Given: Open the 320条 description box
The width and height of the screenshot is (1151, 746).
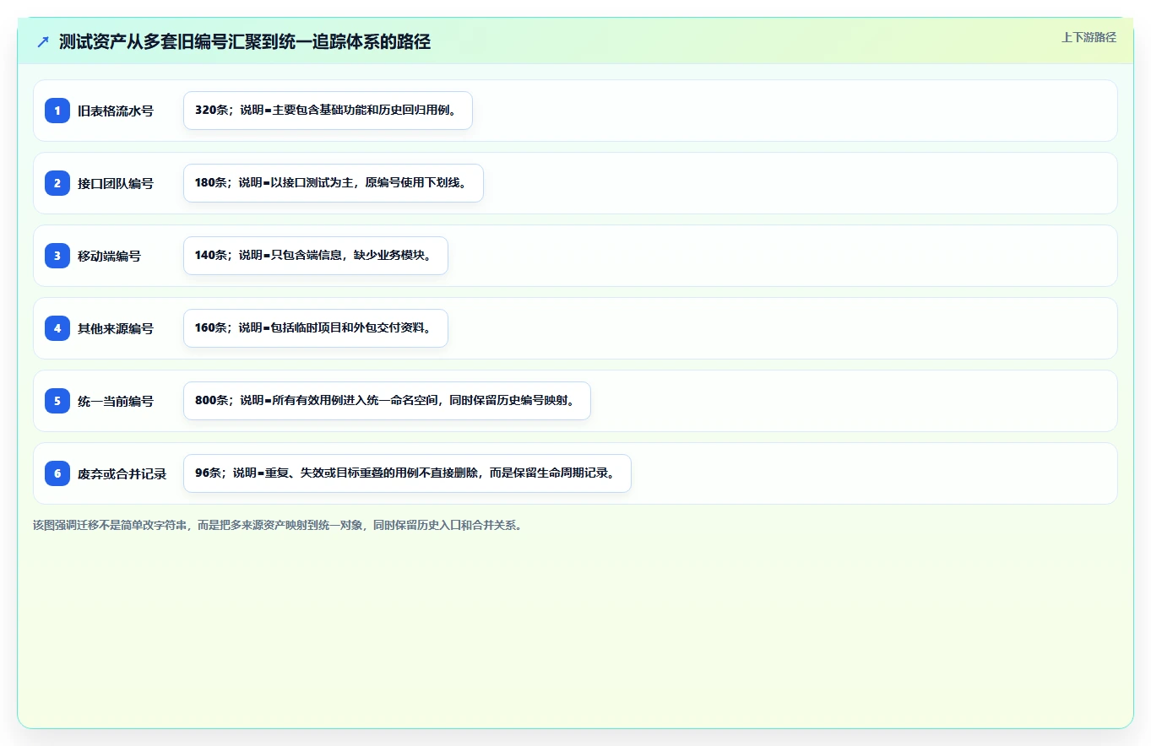Looking at the screenshot, I should (x=328, y=111).
